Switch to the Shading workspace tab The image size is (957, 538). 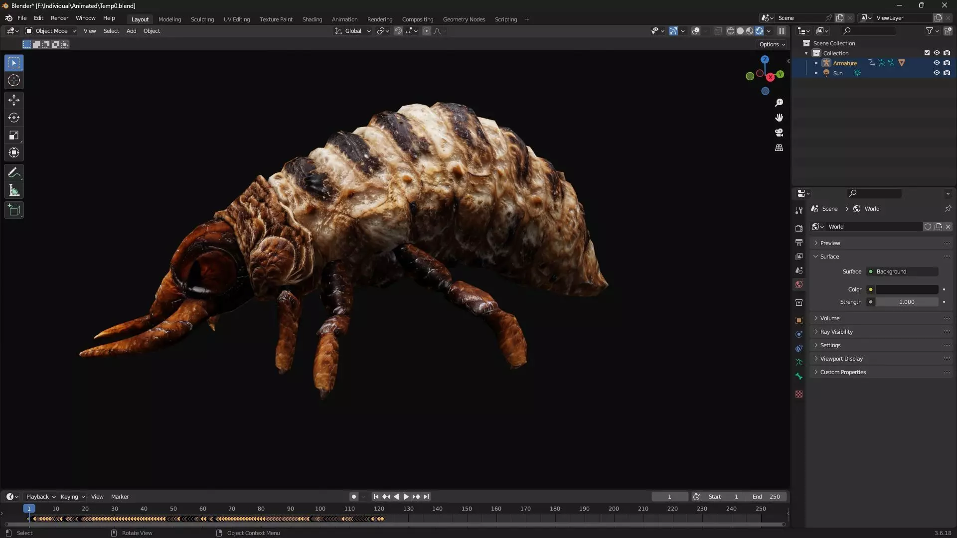(x=312, y=19)
